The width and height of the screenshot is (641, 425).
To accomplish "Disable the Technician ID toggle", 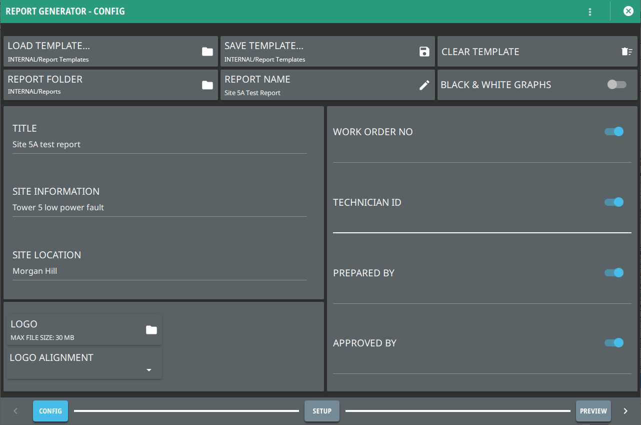I will (x=614, y=202).
